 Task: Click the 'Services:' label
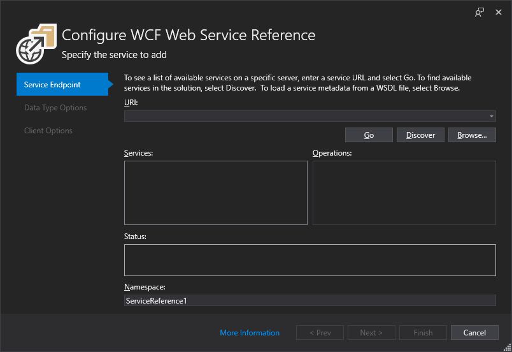138,153
